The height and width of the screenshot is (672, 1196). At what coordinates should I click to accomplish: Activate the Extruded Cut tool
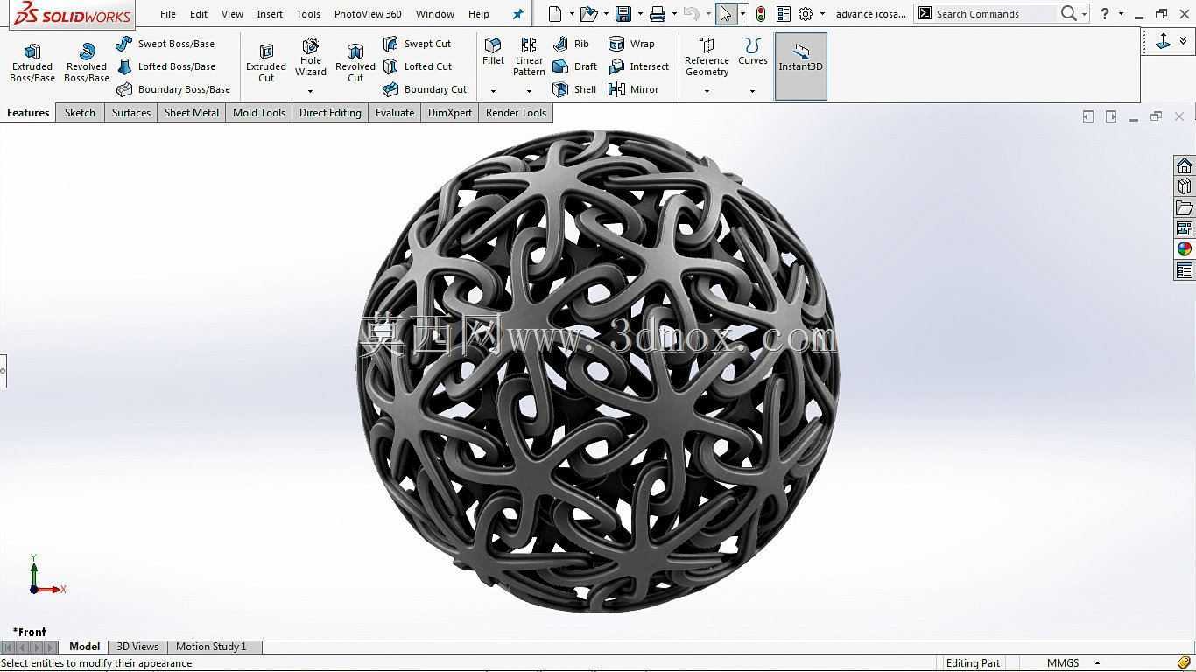tap(266, 62)
